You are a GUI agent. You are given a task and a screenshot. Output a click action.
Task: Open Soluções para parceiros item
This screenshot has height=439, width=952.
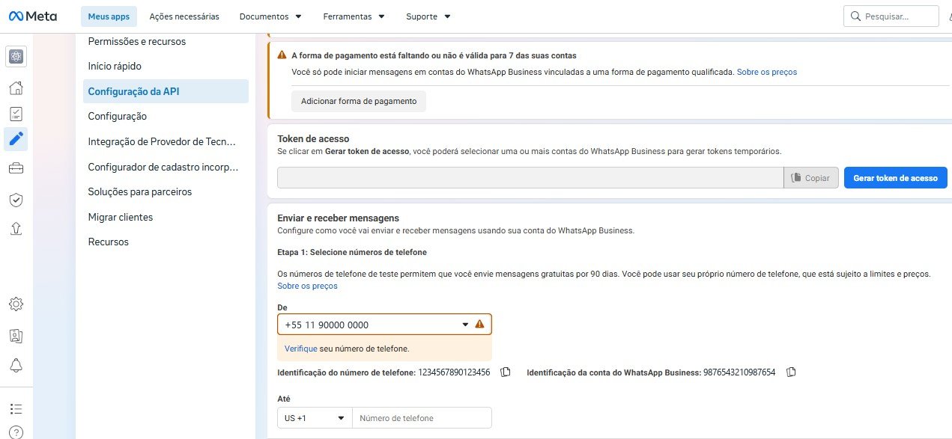[x=140, y=191]
